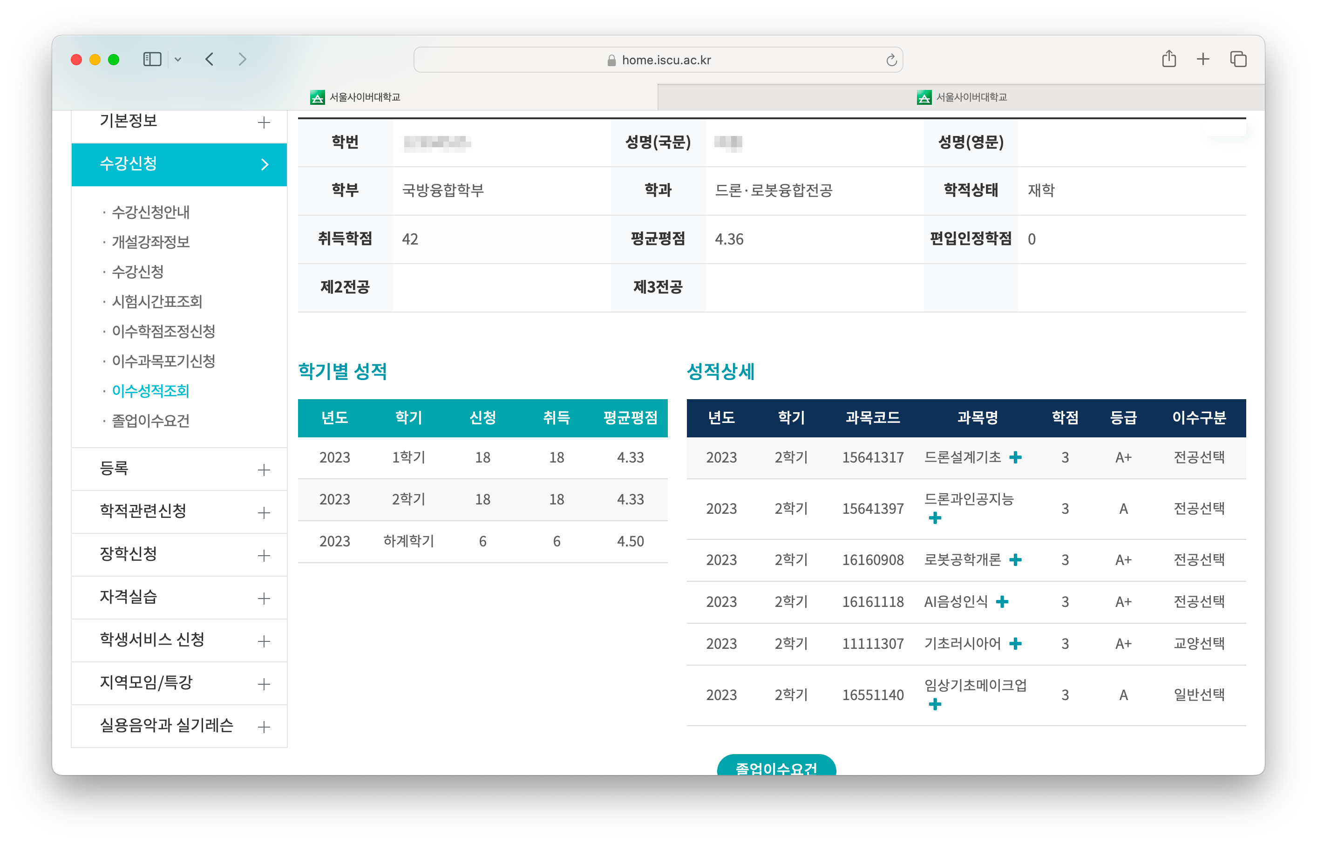
Task: Expand the 학생서비스 신청 menu section
Action: click(x=179, y=640)
